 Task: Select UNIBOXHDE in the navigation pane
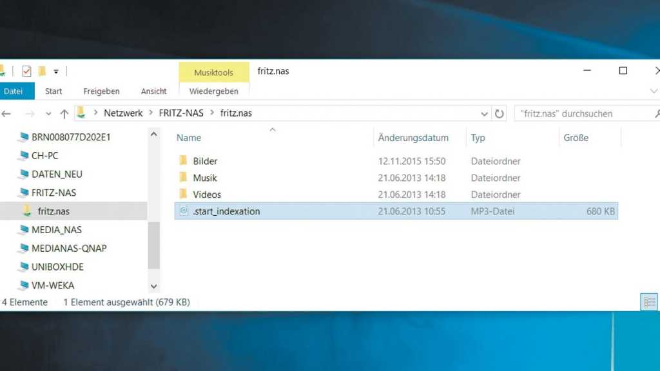pos(57,267)
